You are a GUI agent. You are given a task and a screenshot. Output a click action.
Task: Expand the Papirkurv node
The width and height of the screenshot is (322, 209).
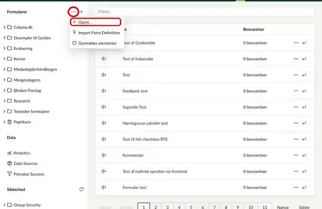click(x=4, y=122)
